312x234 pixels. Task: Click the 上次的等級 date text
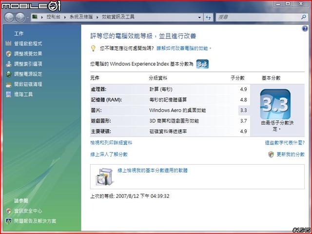[x=130, y=196]
